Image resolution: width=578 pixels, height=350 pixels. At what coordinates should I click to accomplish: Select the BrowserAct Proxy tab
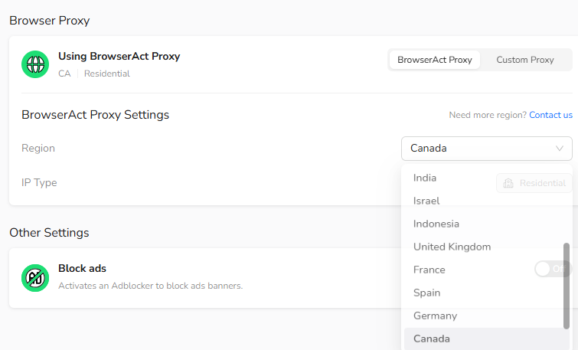tap(435, 60)
